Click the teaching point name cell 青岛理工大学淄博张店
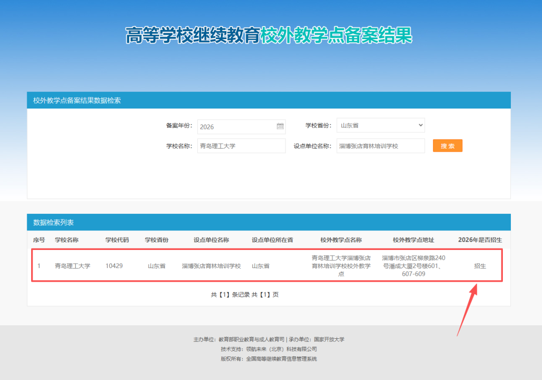Screen dimensions: 542x380 click(341, 266)
